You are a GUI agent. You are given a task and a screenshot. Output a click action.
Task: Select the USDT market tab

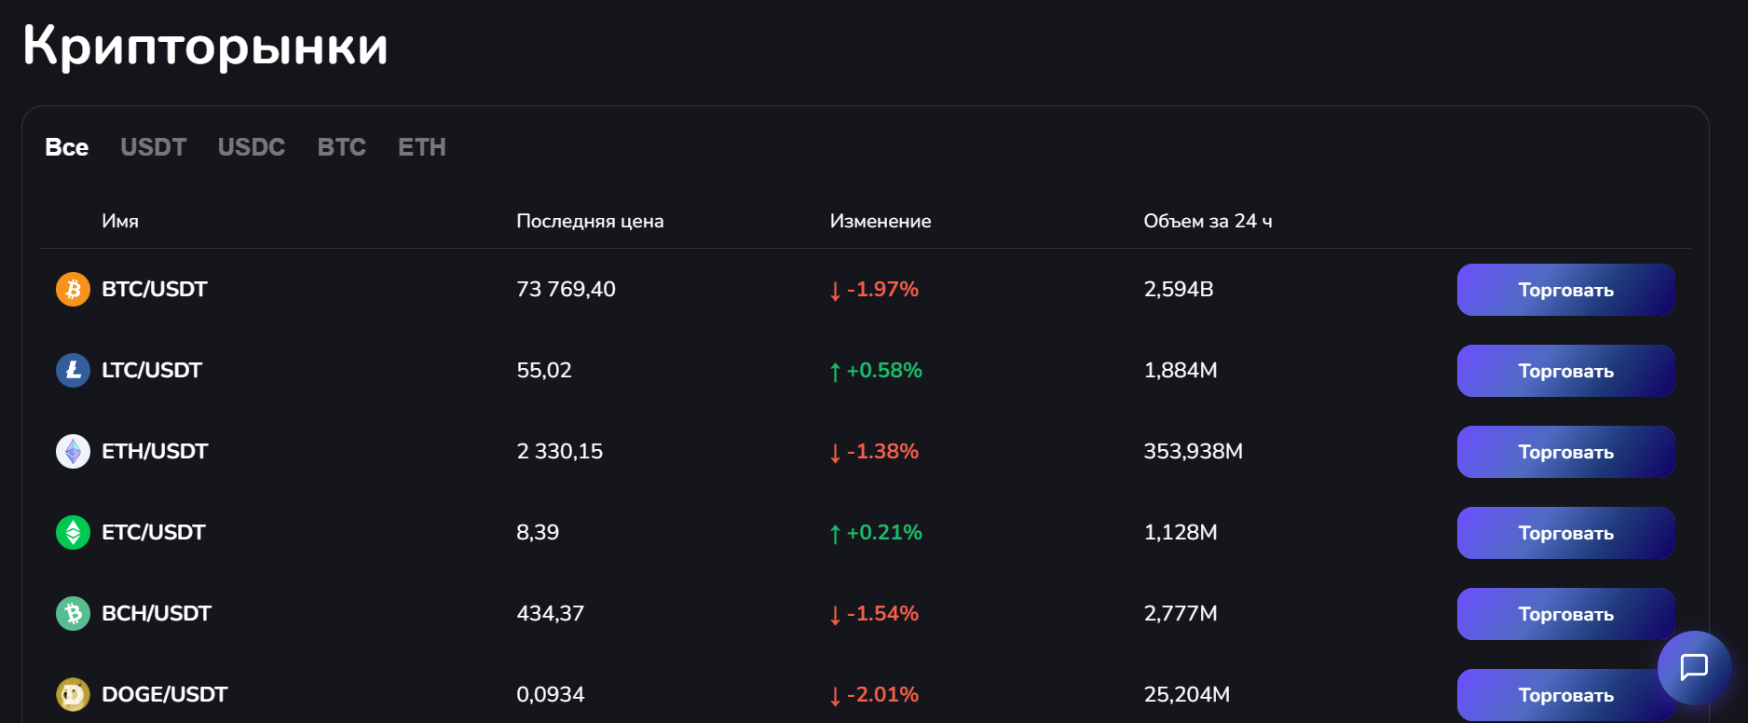[154, 147]
